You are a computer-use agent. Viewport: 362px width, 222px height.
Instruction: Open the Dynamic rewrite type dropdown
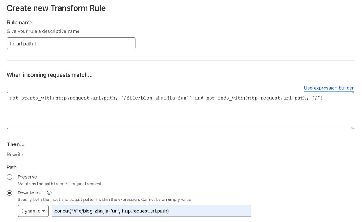(x=33, y=211)
